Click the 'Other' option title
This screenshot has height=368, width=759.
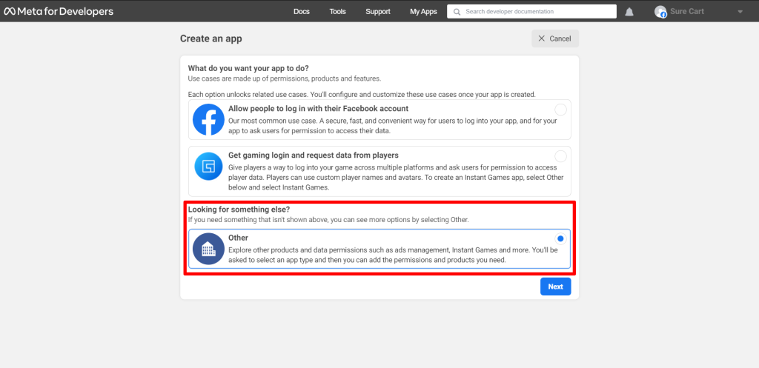238,238
